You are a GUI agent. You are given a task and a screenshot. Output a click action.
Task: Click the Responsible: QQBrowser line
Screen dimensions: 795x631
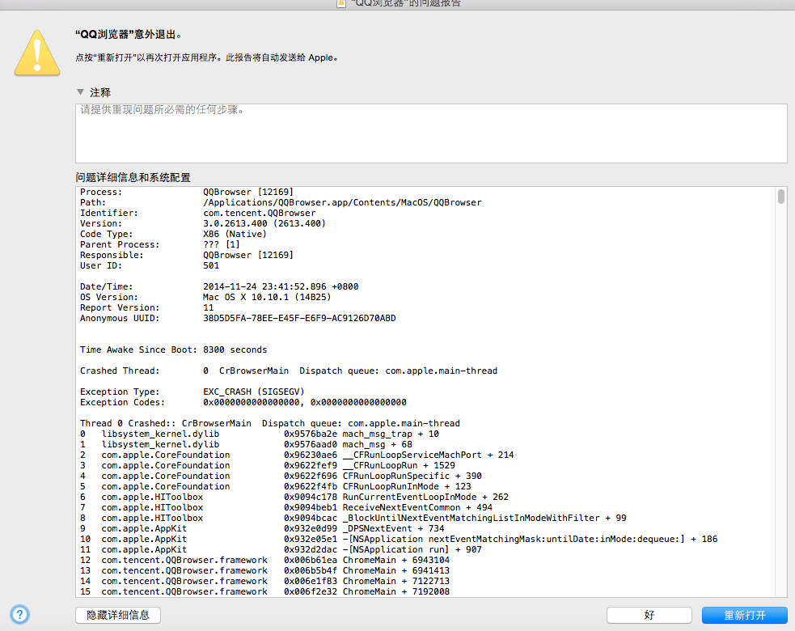(187, 255)
